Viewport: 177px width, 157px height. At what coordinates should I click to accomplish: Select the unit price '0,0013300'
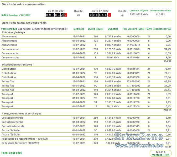coord(133,107)
